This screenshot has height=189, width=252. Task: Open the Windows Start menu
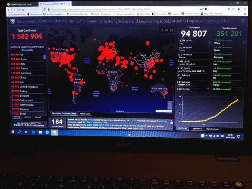[13, 132]
